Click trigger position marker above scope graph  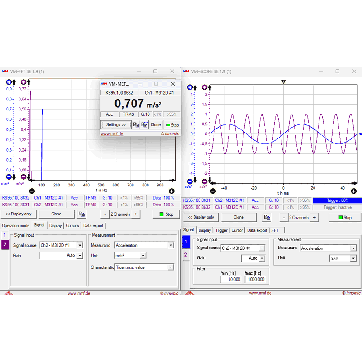pos(283,82)
